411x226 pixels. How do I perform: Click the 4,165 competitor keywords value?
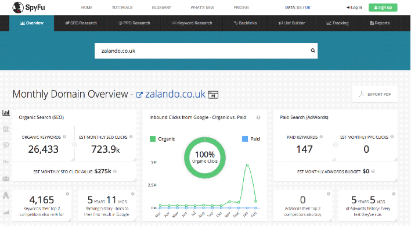[42, 200]
